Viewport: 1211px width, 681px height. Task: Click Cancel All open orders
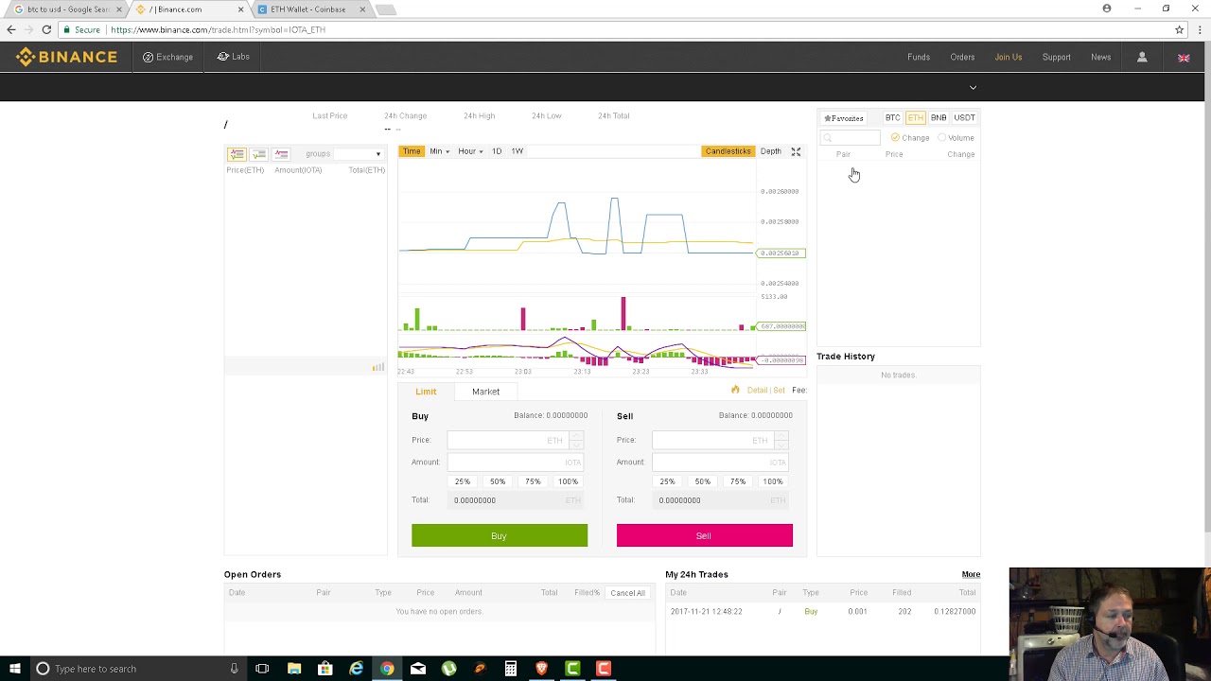click(627, 593)
